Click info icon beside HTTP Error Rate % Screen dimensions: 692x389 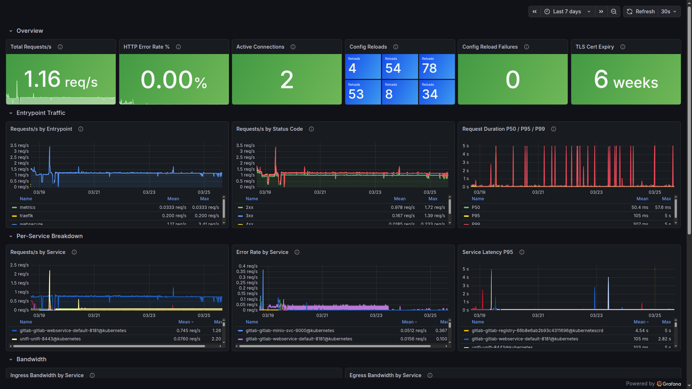pos(178,47)
